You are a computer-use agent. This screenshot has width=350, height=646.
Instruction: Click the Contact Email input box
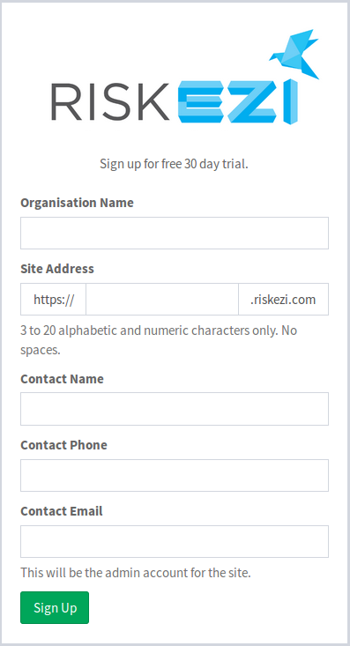coord(175,541)
